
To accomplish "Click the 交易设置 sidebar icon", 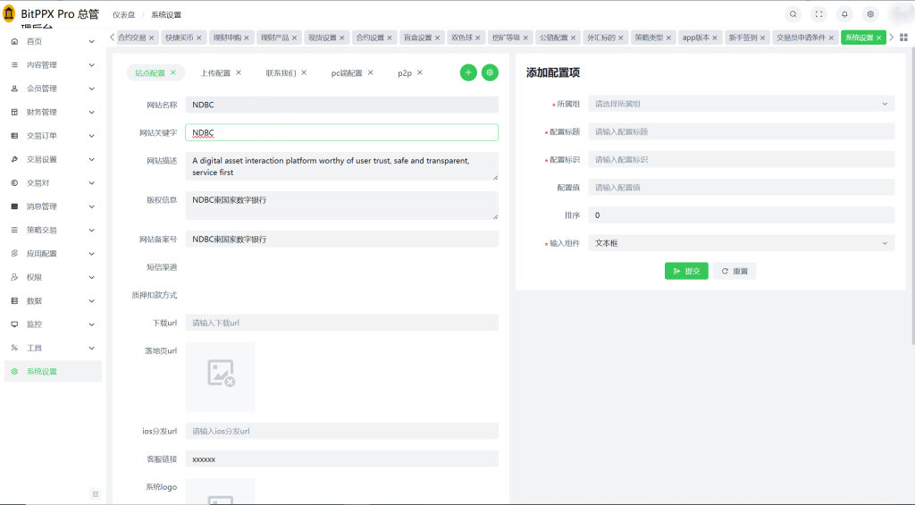I will pyautogui.click(x=14, y=159).
